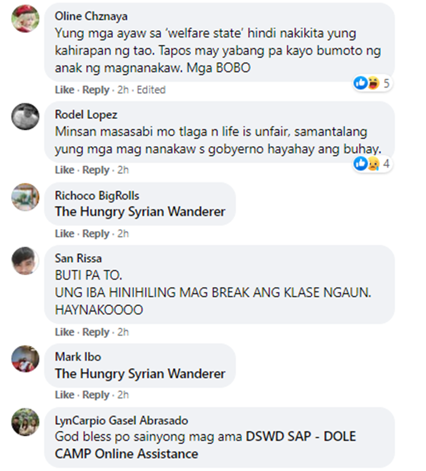The image size is (426, 471).
Task: Open LynCarpio Gasel Abrasado's avatar
Action: click(25, 422)
